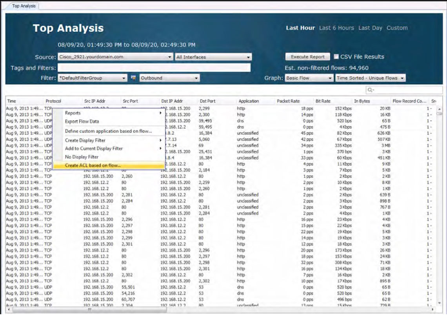Click the horizontal scrollbar thumb
The image size is (447, 315).
point(90,309)
